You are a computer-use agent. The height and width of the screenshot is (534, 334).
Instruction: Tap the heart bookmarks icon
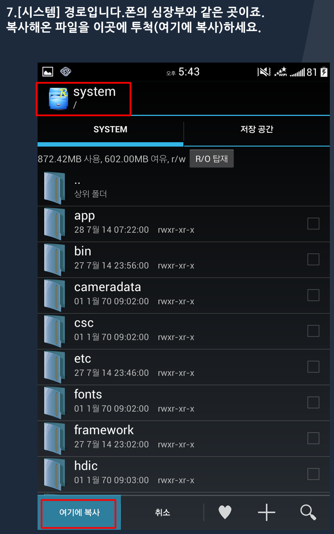click(x=225, y=512)
